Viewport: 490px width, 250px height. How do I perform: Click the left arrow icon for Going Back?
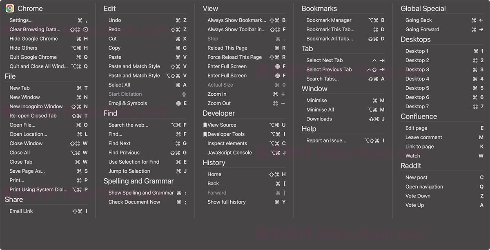481,20
